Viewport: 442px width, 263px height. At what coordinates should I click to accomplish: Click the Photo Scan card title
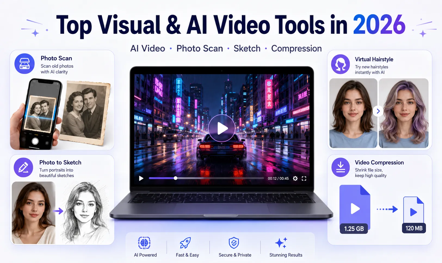(56, 58)
